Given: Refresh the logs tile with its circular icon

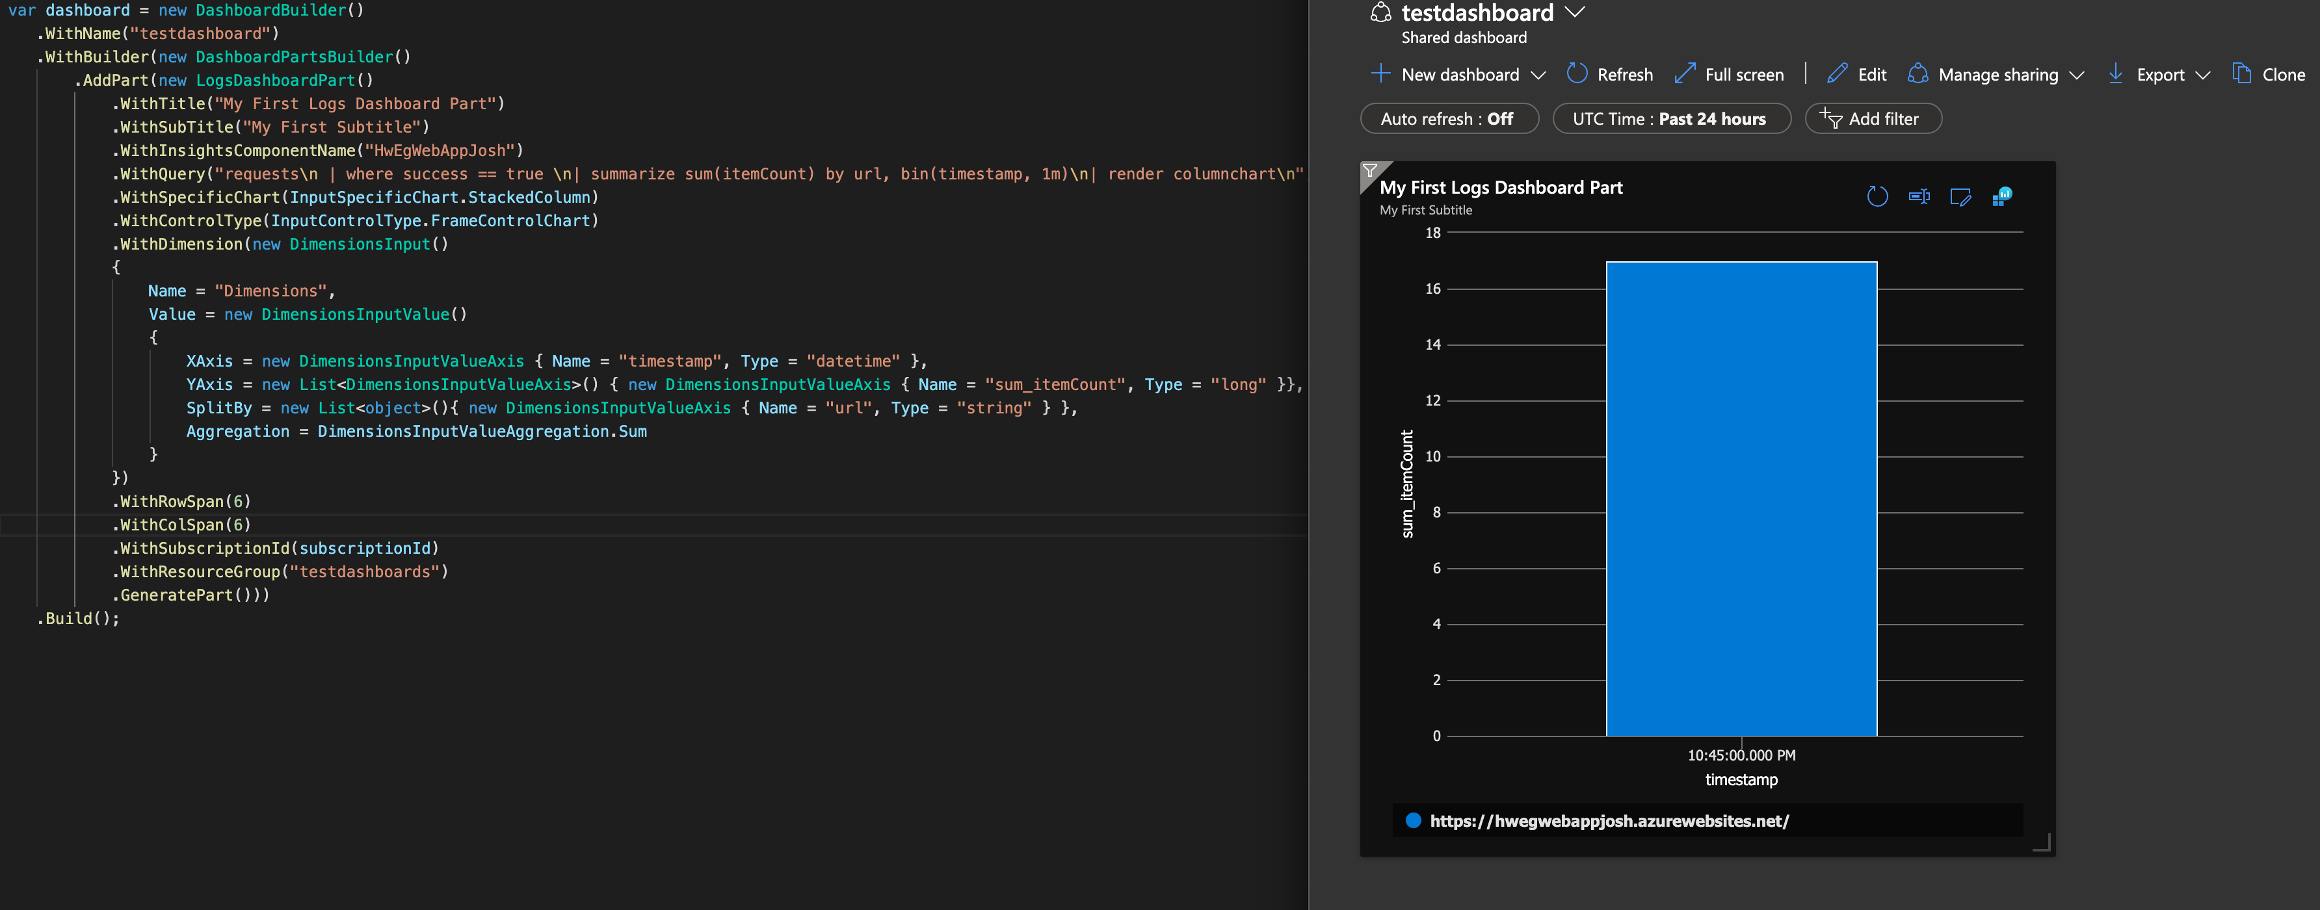Looking at the screenshot, I should (1877, 196).
